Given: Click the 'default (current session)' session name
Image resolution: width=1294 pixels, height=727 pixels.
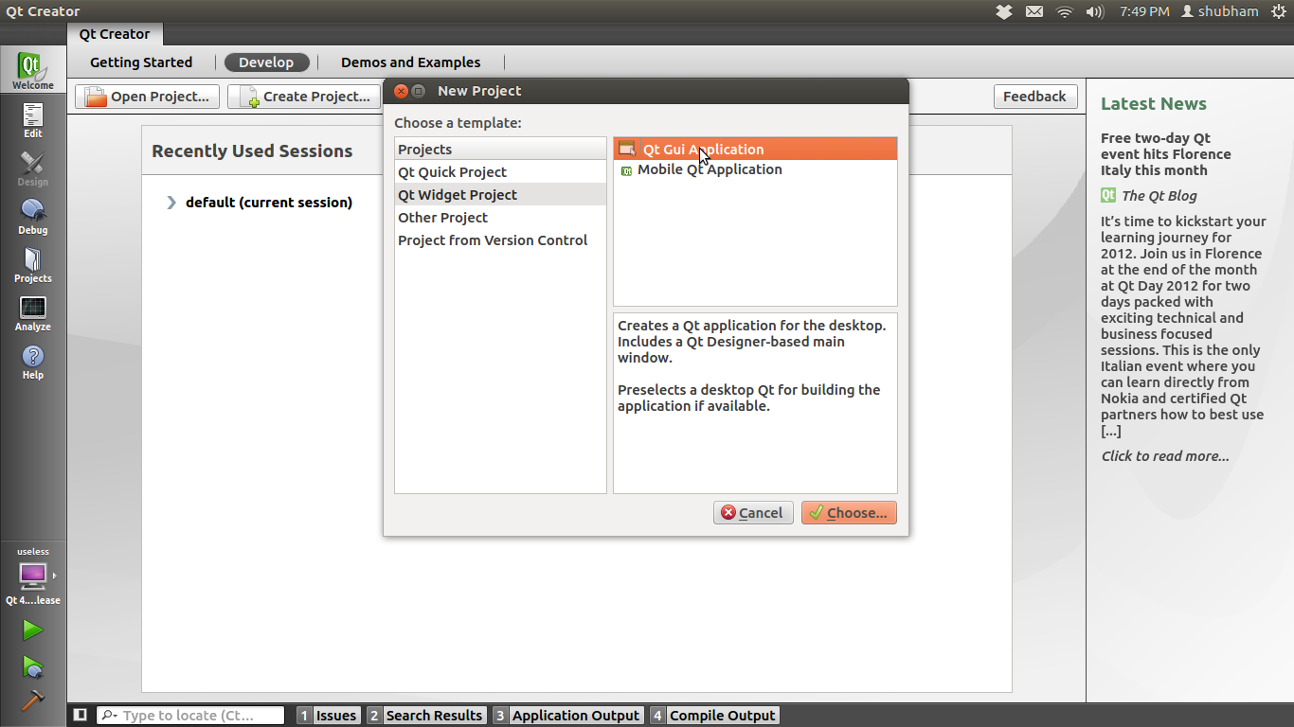Looking at the screenshot, I should pyautogui.click(x=269, y=203).
